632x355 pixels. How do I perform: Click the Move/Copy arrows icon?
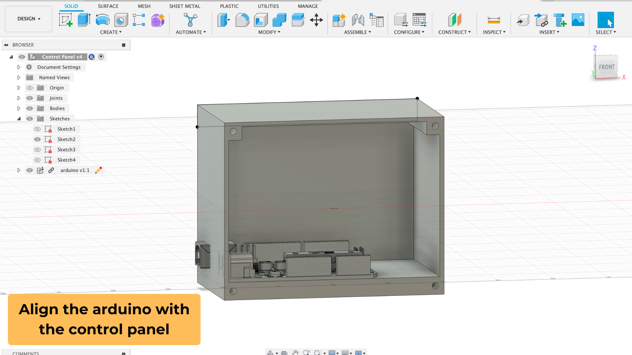[x=316, y=20]
